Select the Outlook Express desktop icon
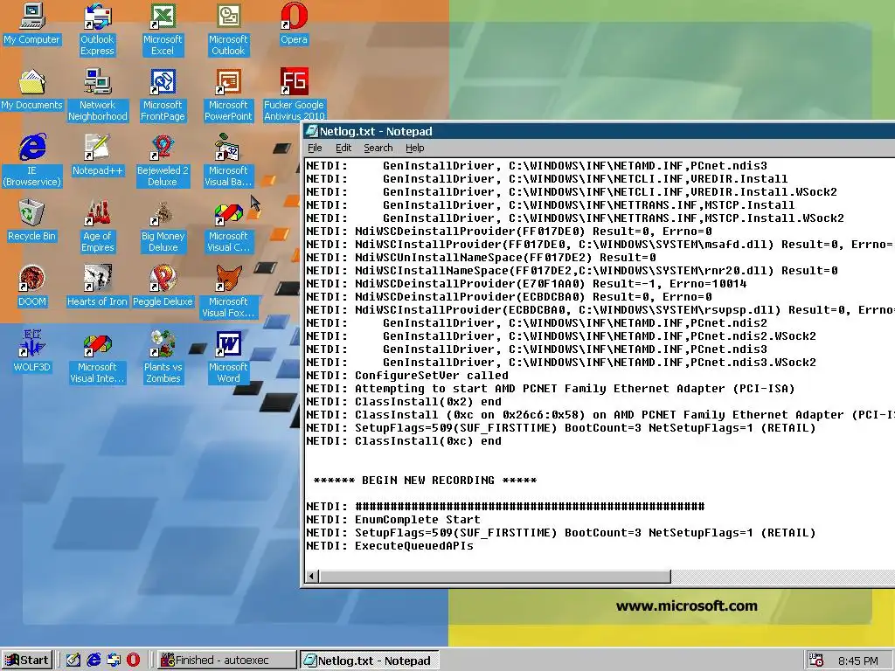This screenshot has width=895, height=671. [97, 29]
